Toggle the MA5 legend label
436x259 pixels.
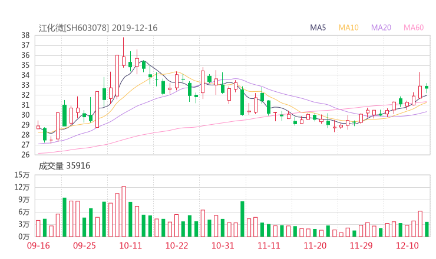319,28
